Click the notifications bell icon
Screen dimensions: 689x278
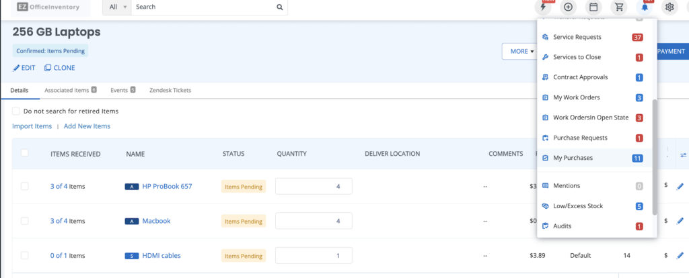(645, 7)
